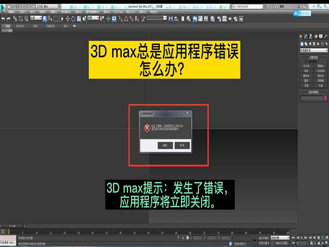Switch to the Object Paint ribbon tab
This screenshot has height=247, width=329.
tap(50, 26)
